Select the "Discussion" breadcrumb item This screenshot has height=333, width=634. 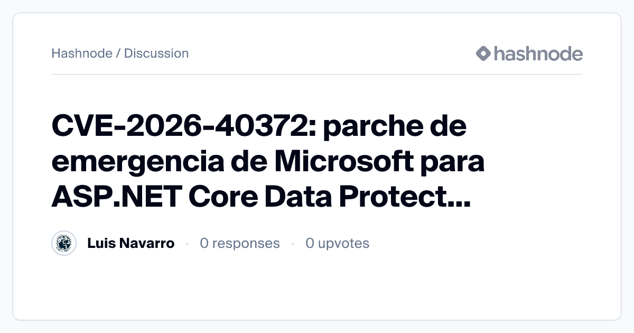pos(156,53)
